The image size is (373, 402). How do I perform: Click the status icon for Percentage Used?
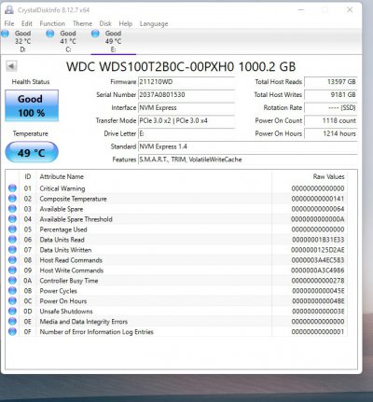click(12, 229)
